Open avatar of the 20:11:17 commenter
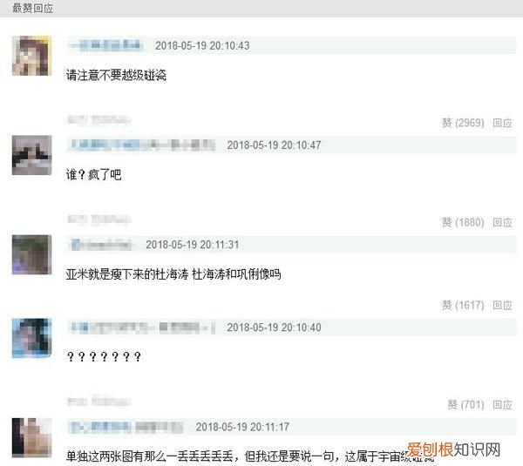Viewport: 523px width, 466px height. (x=32, y=437)
